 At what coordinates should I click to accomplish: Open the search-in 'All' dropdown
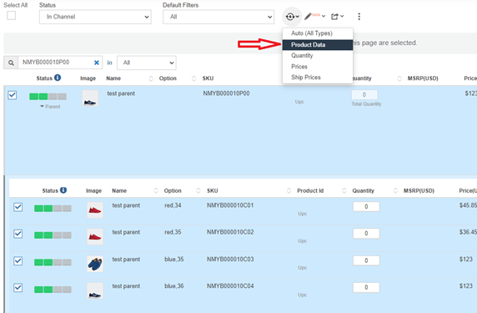point(147,63)
